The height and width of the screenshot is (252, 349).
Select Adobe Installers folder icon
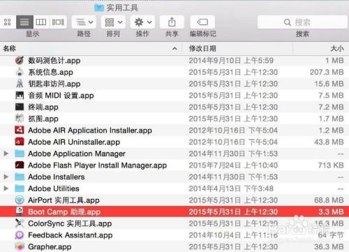pyautogui.click(x=20, y=177)
